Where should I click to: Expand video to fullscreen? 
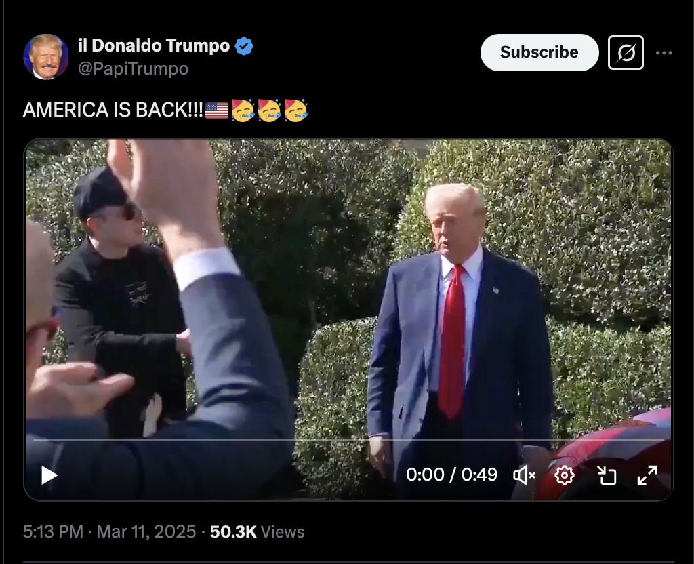[647, 475]
